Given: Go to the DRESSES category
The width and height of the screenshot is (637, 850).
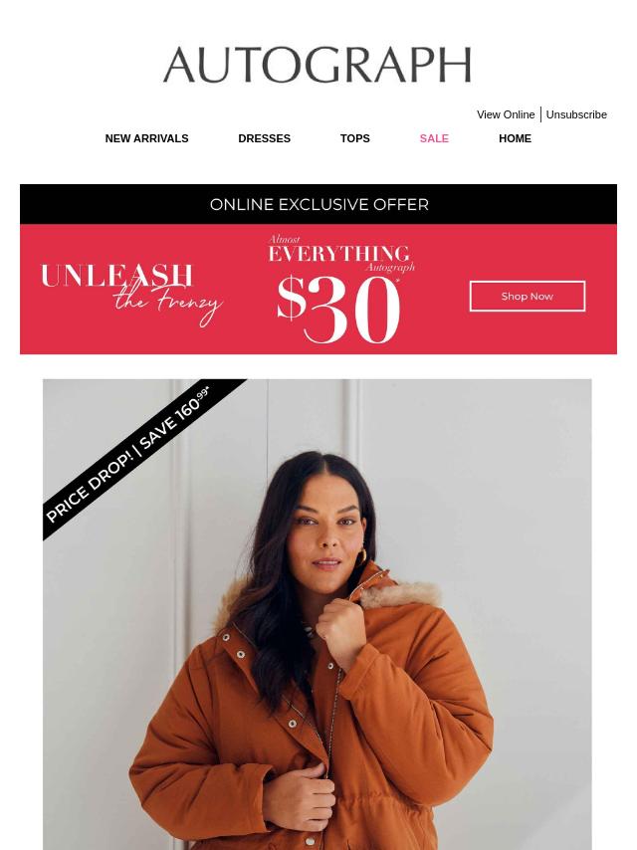Looking at the screenshot, I should pyautogui.click(x=264, y=138).
